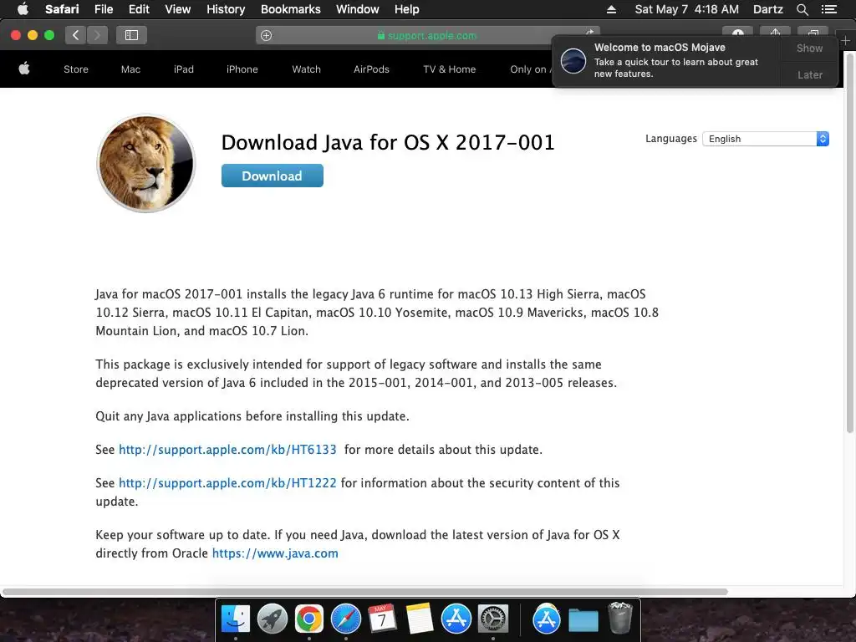Screen dimensions: 856x642
Task: Click the Mojave notification icon
Action: pyautogui.click(x=573, y=60)
